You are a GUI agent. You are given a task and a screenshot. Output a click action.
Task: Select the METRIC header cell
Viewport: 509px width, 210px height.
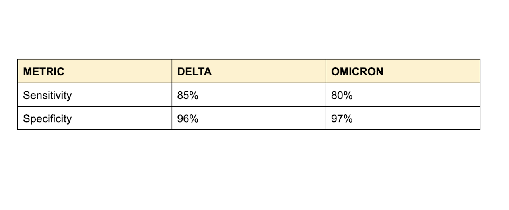[95, 71]
